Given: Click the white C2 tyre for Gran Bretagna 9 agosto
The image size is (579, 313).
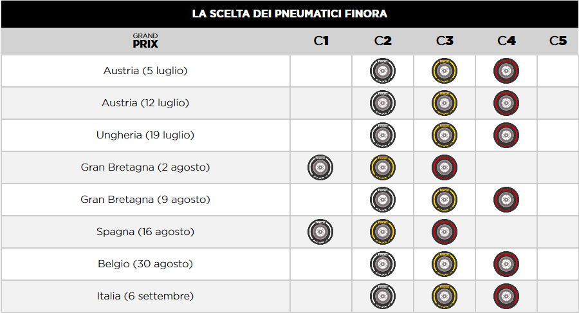Looking at the screenshot, I should pos(383,200).
